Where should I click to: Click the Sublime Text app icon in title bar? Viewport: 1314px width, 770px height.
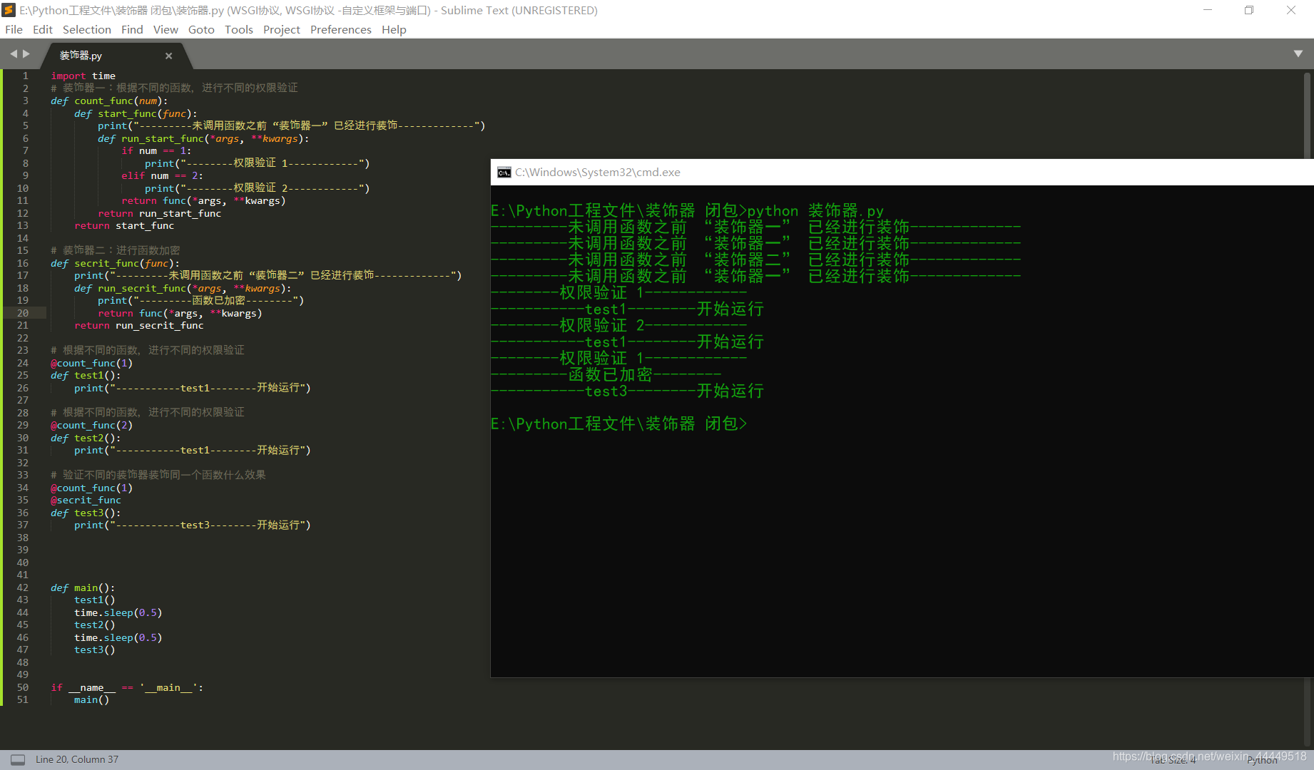coord(9,10)
